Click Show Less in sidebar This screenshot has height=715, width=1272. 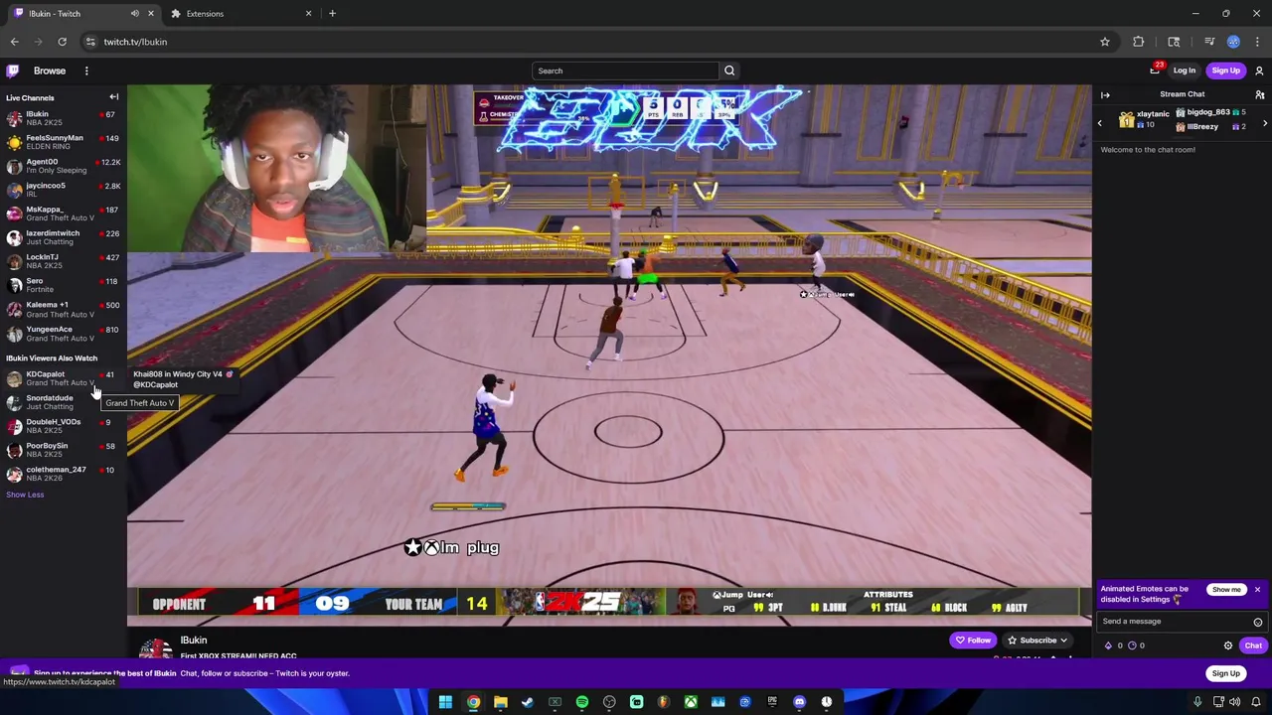(25, 495)
